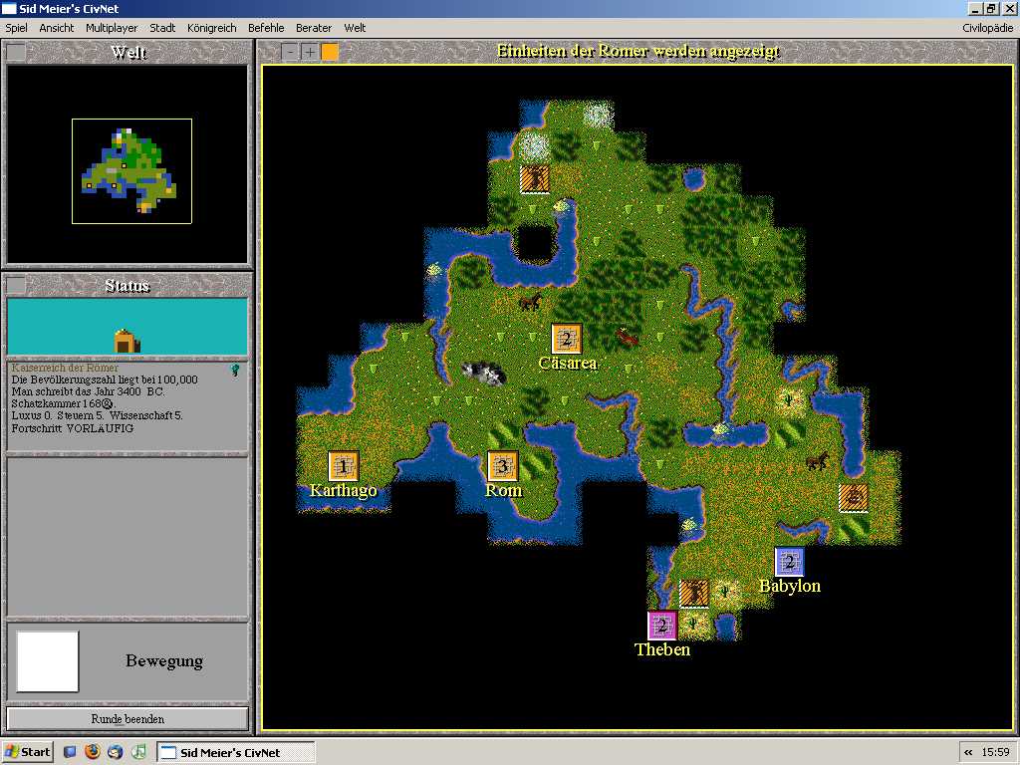Expand the Königreich menu
Image resolution: width=1020 pixels, height=765 pixels.
click(211, 28)
